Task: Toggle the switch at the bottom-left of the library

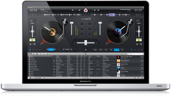Action: tap(30, 78)
